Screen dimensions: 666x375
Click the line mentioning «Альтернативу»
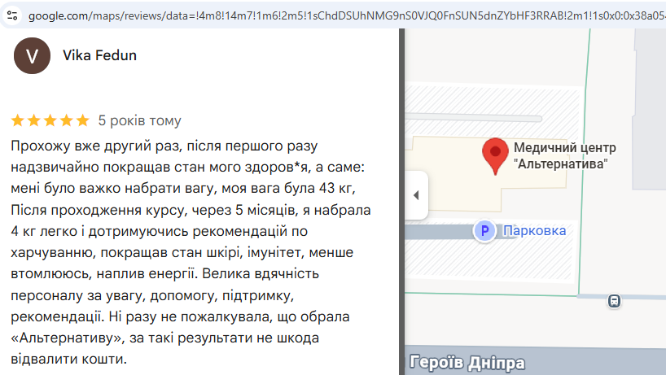[x=164, y=338]
